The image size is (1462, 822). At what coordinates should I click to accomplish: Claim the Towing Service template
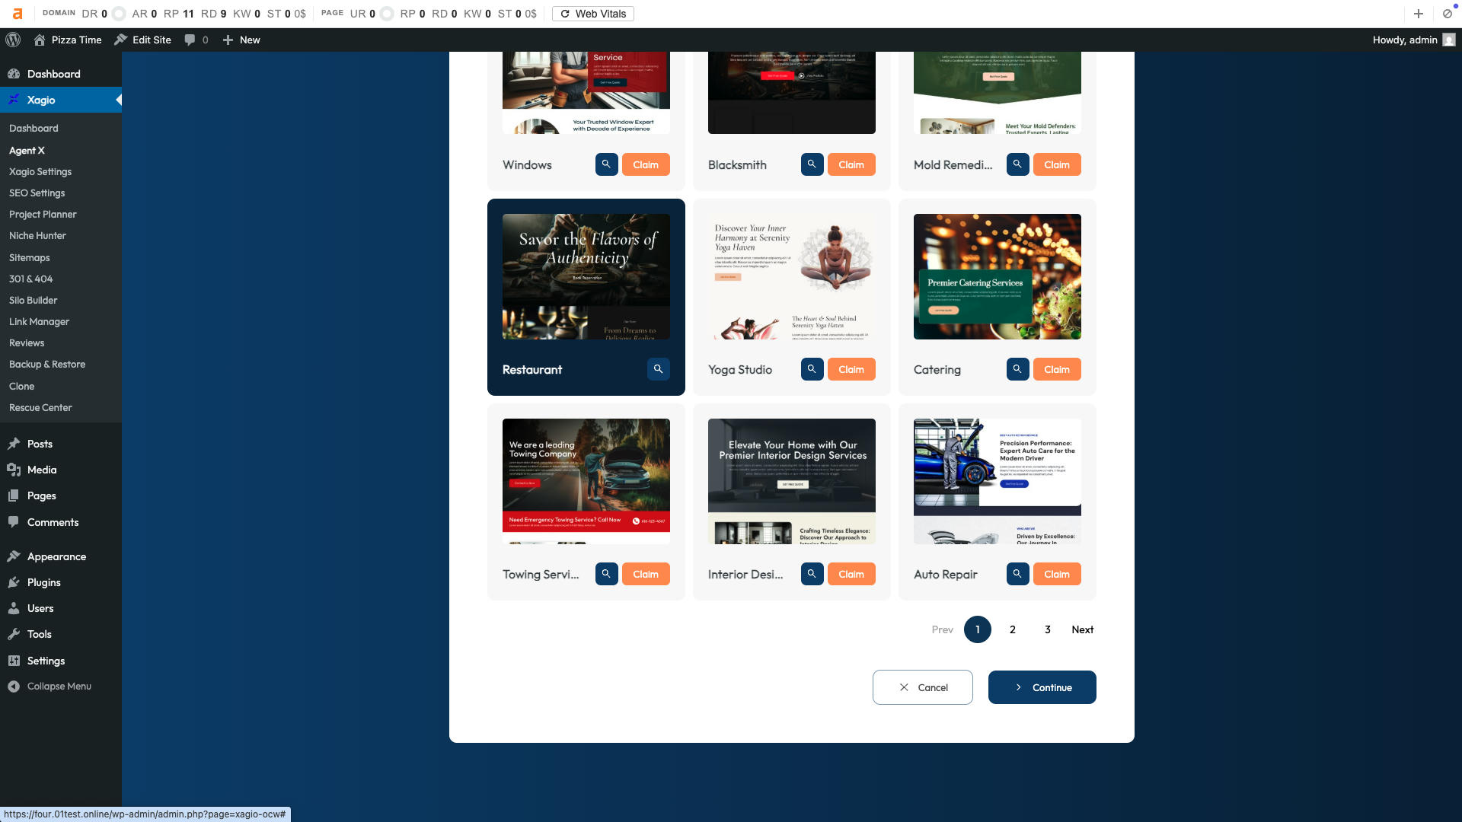[646, 574]
